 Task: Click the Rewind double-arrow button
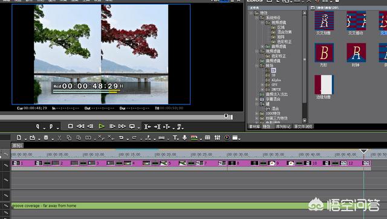[80, 126]
